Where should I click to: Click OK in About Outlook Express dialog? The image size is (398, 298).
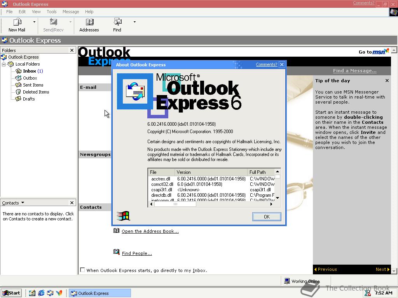(x=267, y=217)
